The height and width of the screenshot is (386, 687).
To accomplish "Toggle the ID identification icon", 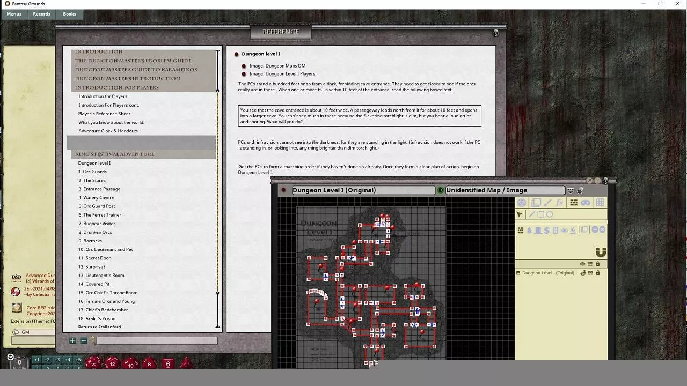I will coord(441,190).
